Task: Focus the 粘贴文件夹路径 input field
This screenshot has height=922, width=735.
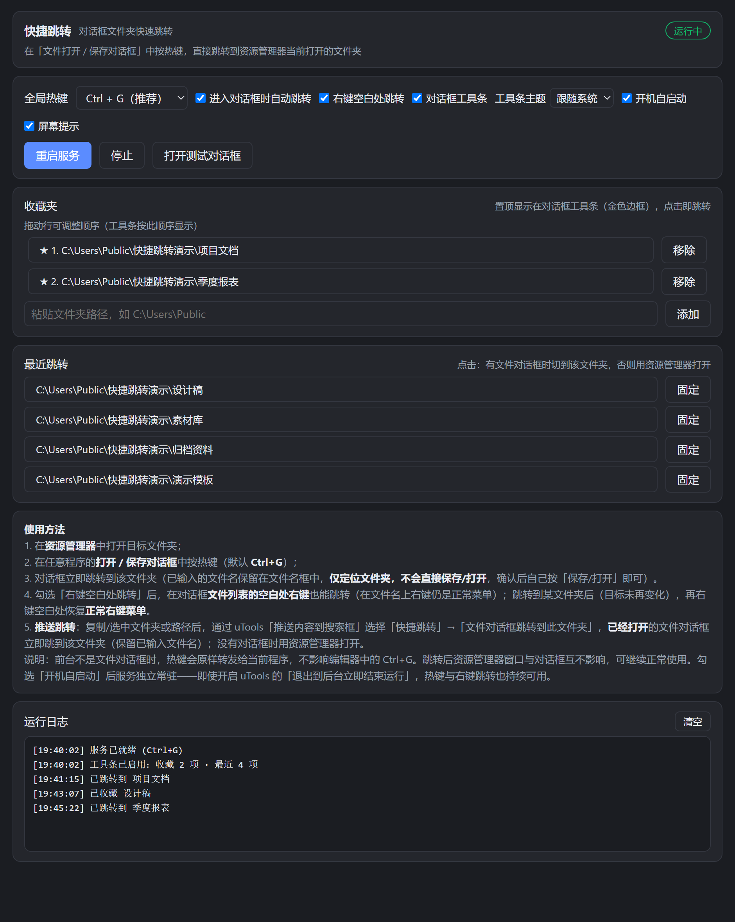Action: click(x=341, y=314)
